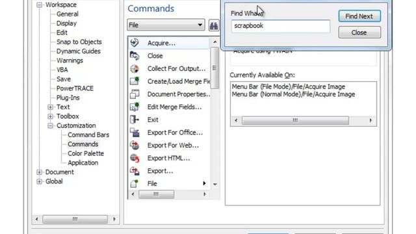Click the File submenu icon

[x=135, y=183]
